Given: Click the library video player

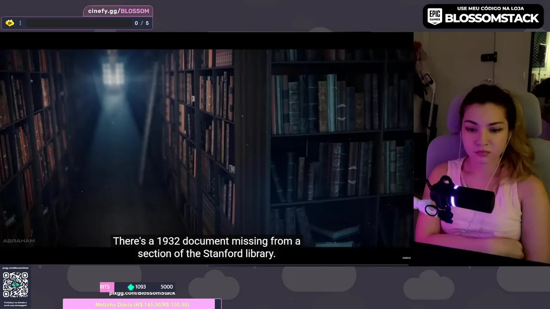Looking at the screenshot, I should pos(207,148).
